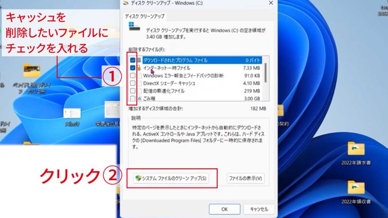Click Disk Cleanup title bar icon
Screen dimensions: 388x218
coord(126,3)
